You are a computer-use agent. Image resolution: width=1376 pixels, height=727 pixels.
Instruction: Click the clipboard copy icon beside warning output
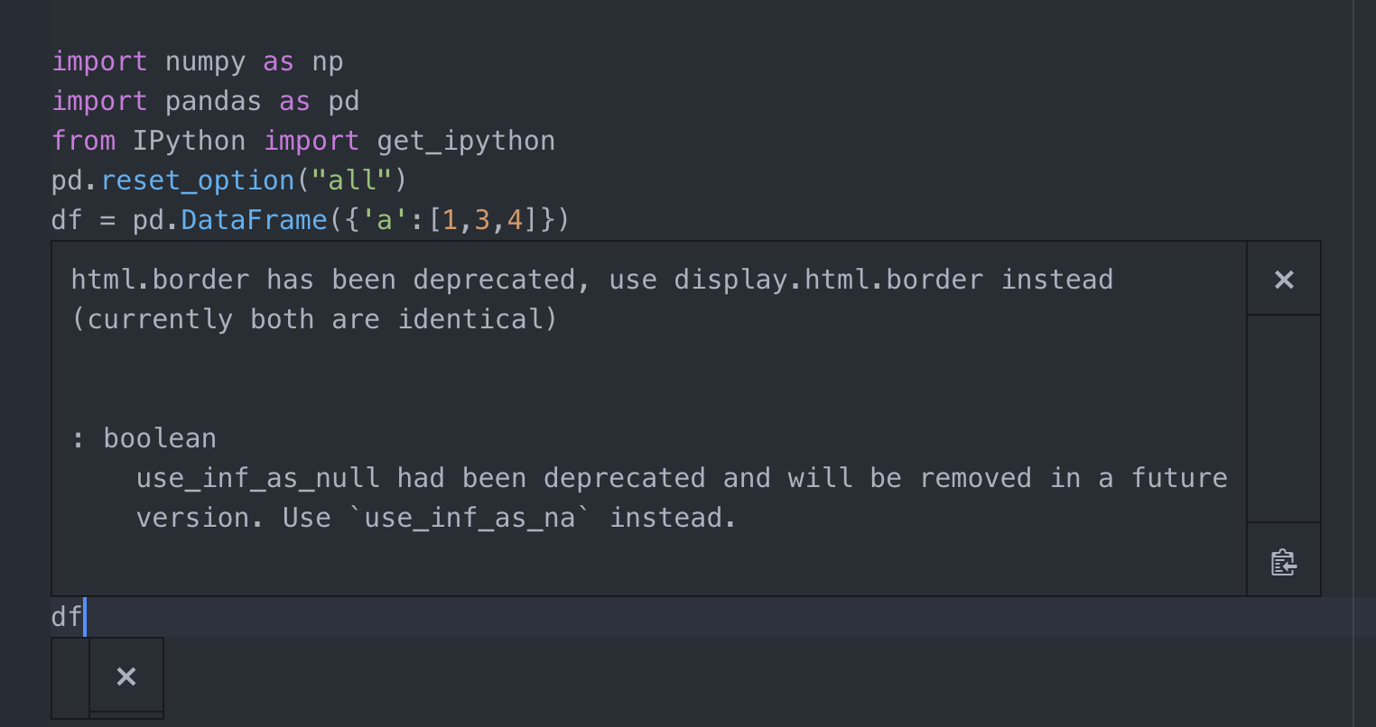(x=1283, y=561)
